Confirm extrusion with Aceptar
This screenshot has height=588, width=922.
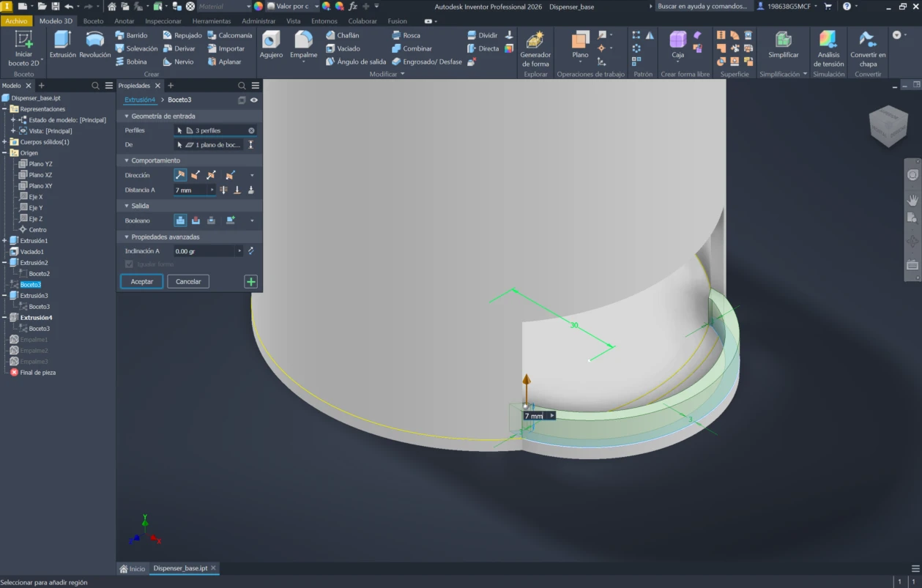click(141, 281)
